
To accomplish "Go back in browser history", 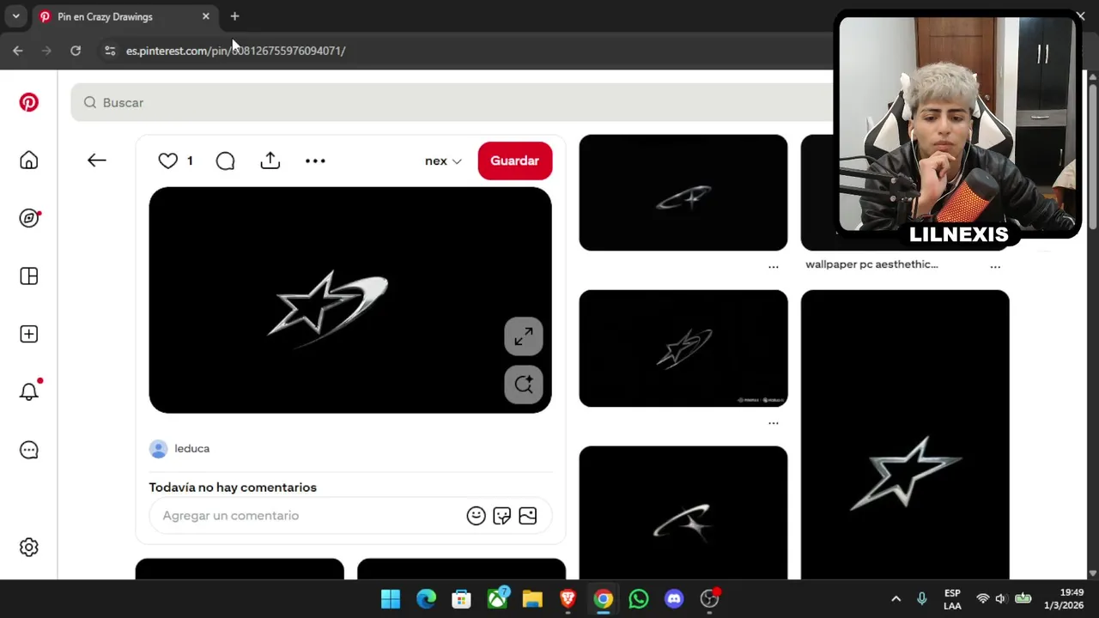I will coord(18,51).
